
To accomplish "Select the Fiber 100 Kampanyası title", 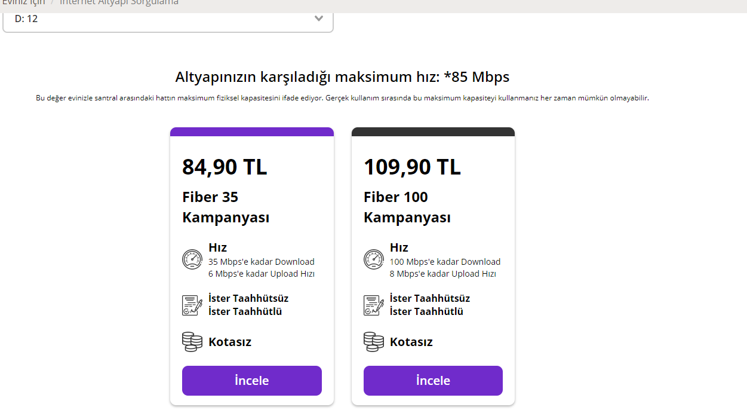I will tap(407, 207).
